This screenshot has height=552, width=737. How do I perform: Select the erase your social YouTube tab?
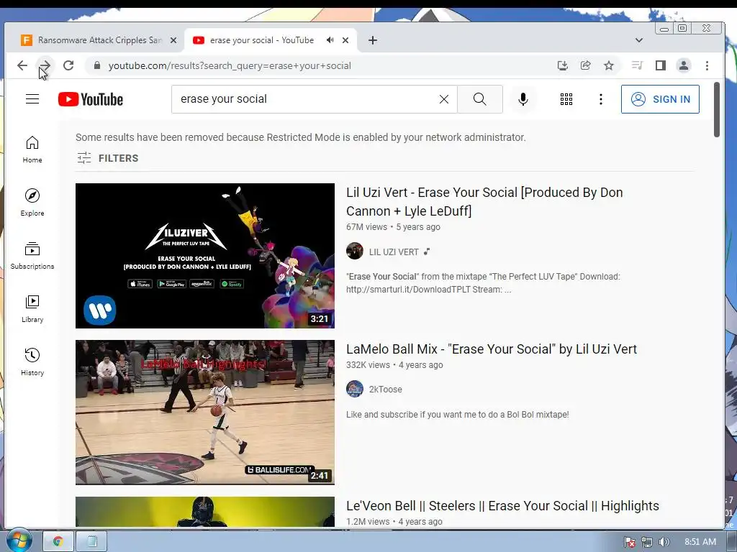tap(261, 40)
